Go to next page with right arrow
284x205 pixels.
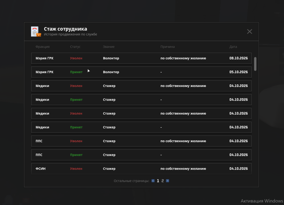pyautogui.click(x=168, y=181)
